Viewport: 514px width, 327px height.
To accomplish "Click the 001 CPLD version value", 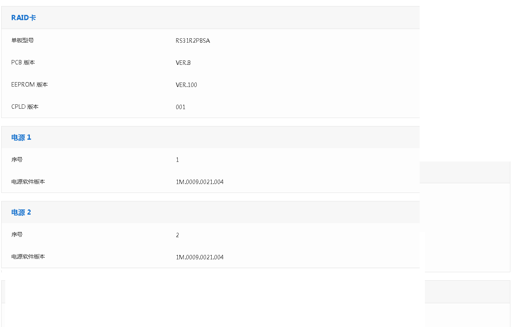I will 181,107.
